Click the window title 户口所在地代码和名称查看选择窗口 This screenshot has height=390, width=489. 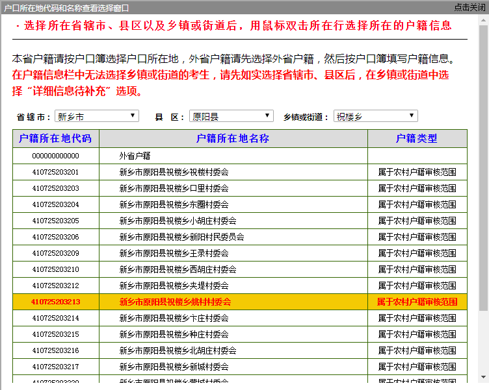click(x=66, y=8)
